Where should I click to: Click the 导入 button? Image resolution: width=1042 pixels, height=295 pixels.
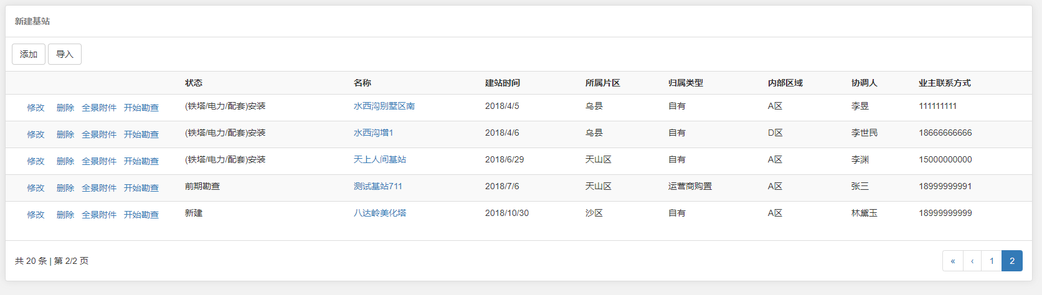[65, 54]
